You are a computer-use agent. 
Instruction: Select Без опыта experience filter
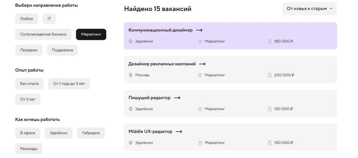click(x=29, y=83)
